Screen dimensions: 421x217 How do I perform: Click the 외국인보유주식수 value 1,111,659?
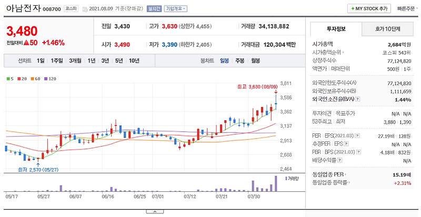coord(400,91)
